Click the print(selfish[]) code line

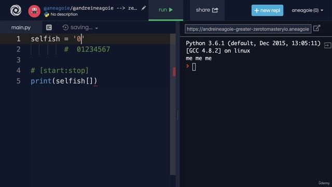click(64, 81)
